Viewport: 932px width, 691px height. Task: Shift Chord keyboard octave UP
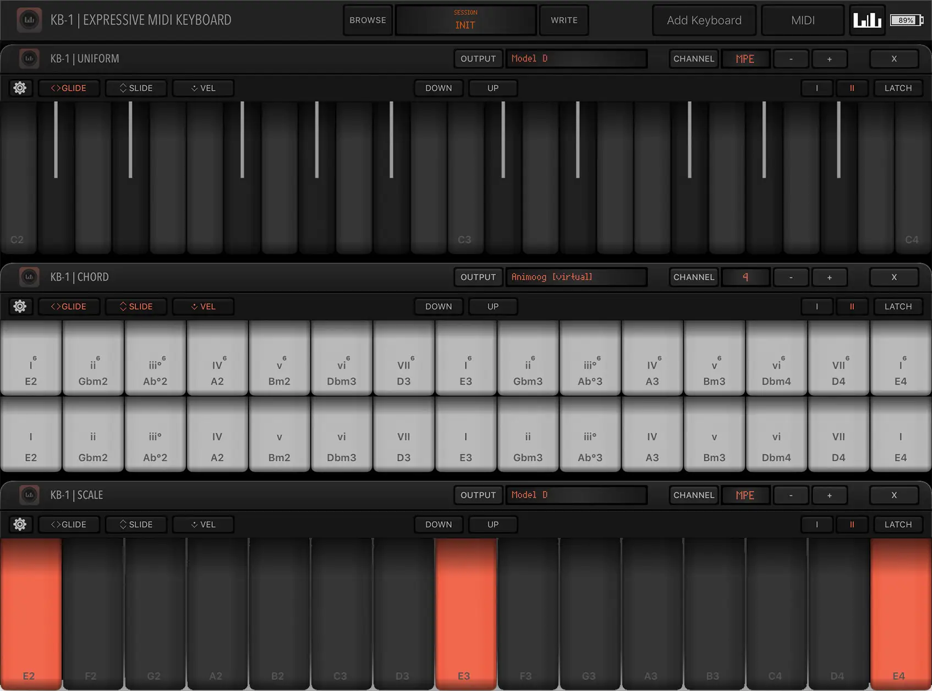tap(493, 307)
